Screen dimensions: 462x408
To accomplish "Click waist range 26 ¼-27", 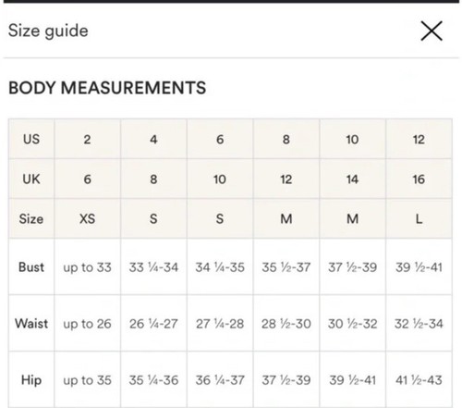I will click(153, 324).
